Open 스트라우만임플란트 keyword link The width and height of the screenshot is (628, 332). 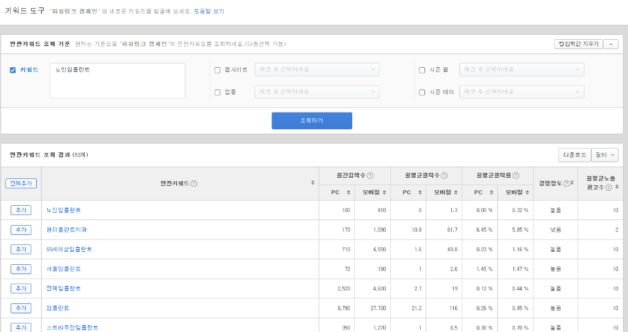point(72,328)
